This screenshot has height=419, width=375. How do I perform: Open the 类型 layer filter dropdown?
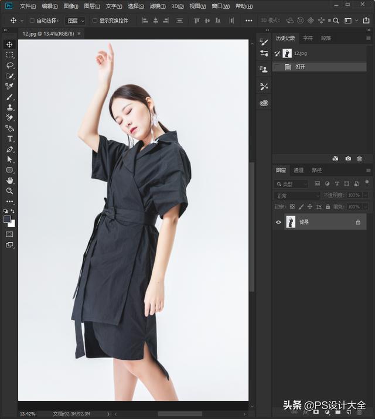coord(291,184)
